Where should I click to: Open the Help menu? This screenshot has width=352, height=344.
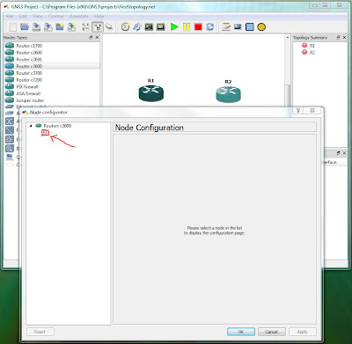[x=99, y=16]
